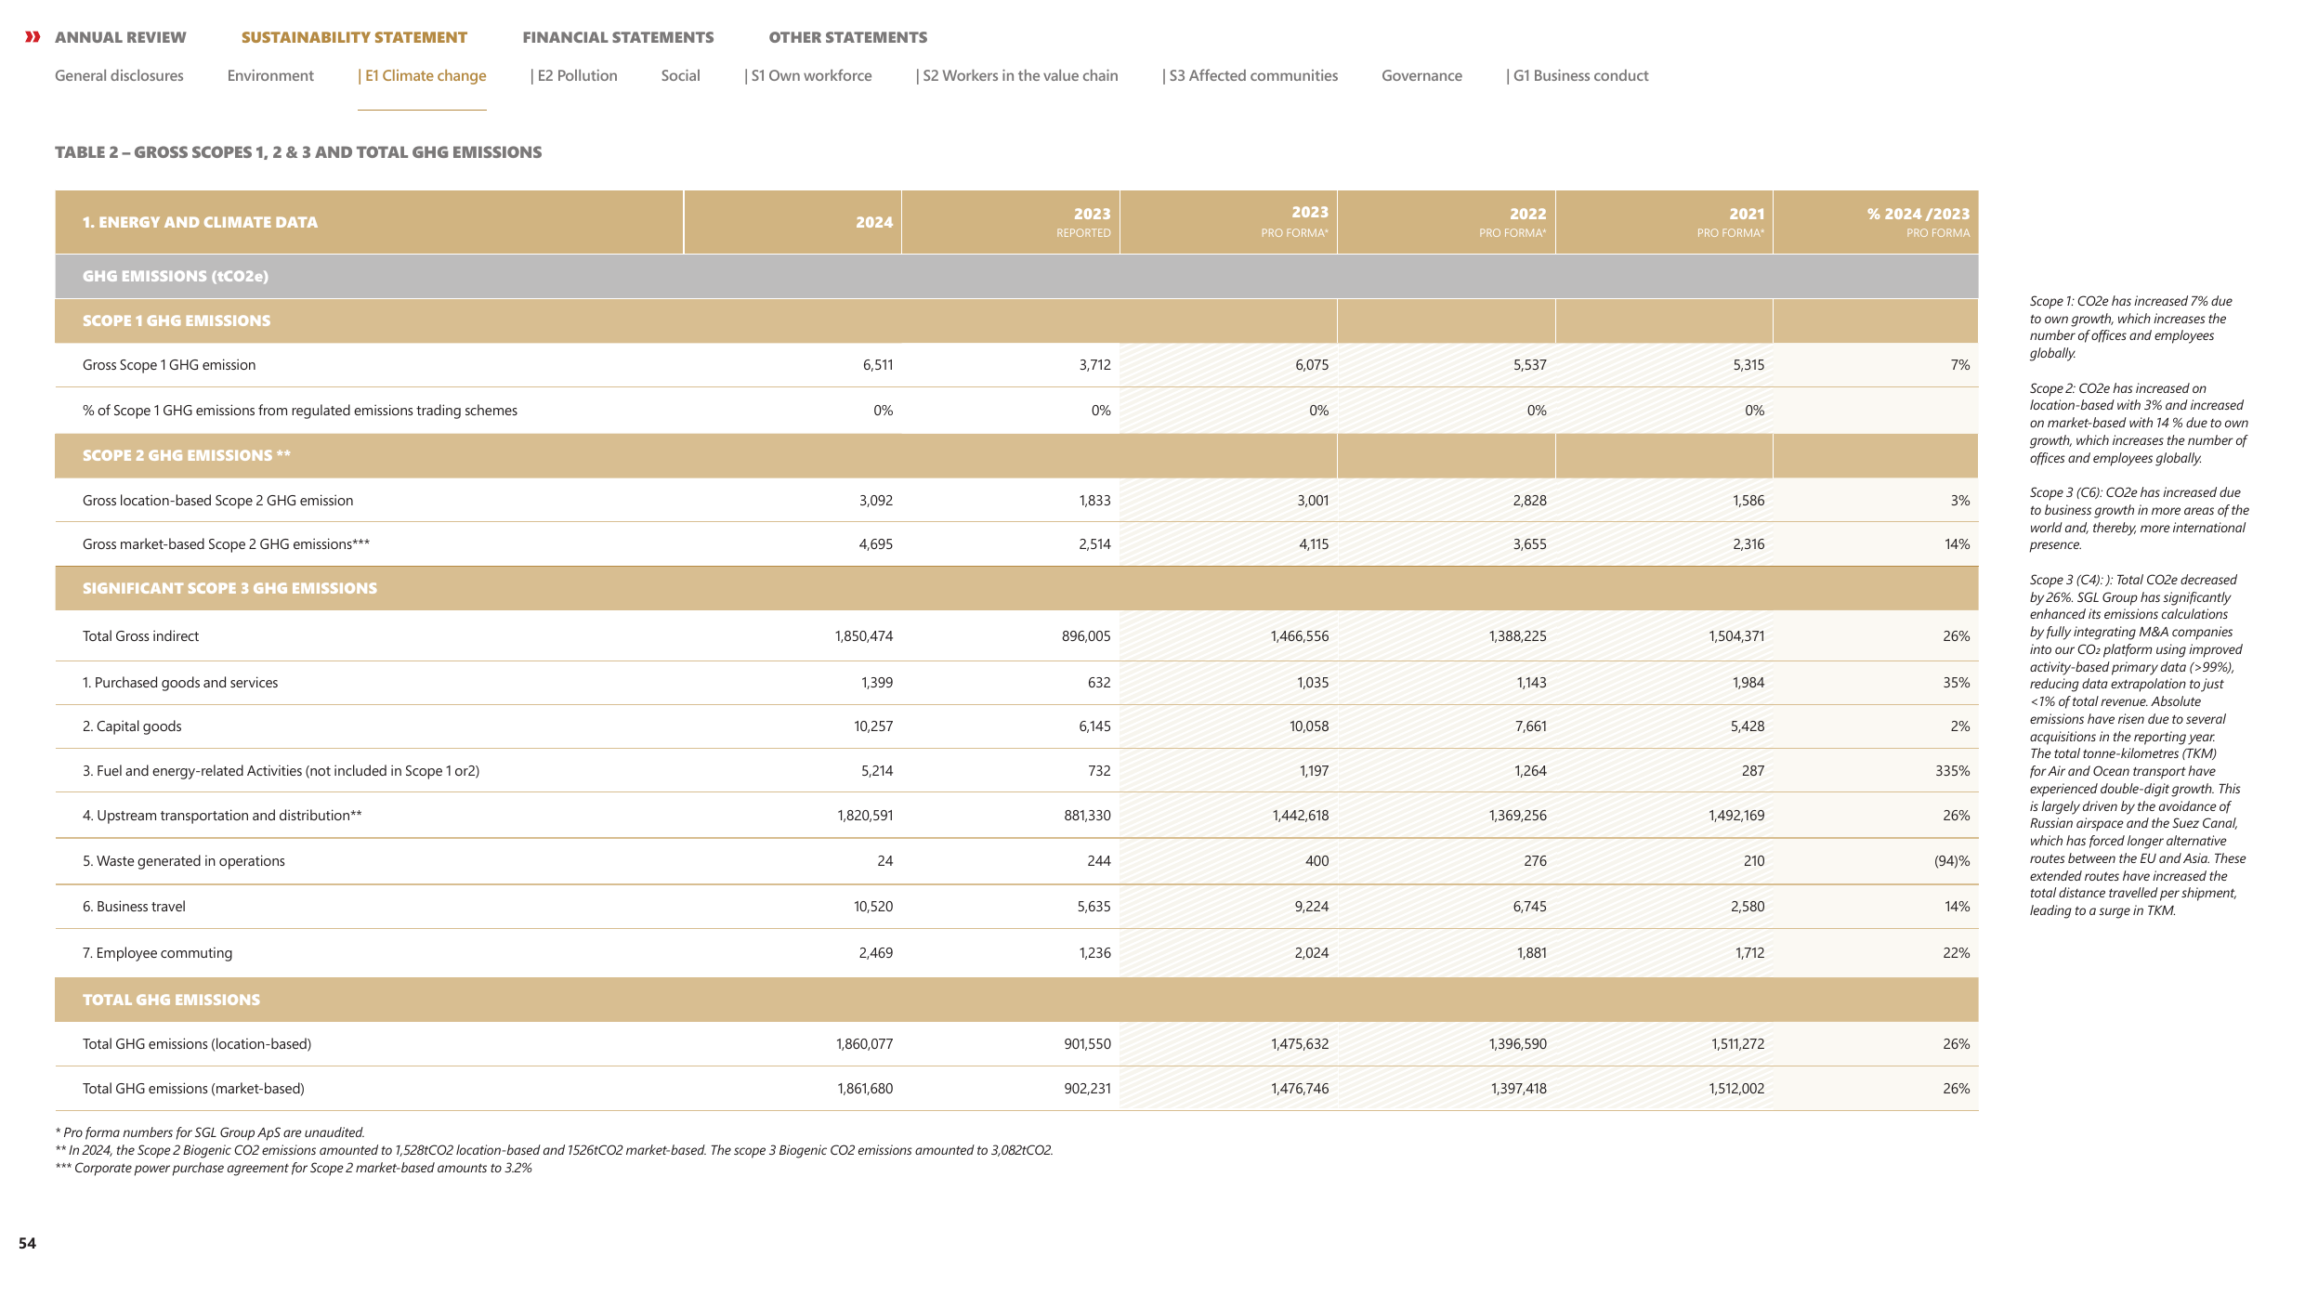2305x1295 pixels.
Task: Click the pro forma unaudited footnote
Action: coord(210,1132)
